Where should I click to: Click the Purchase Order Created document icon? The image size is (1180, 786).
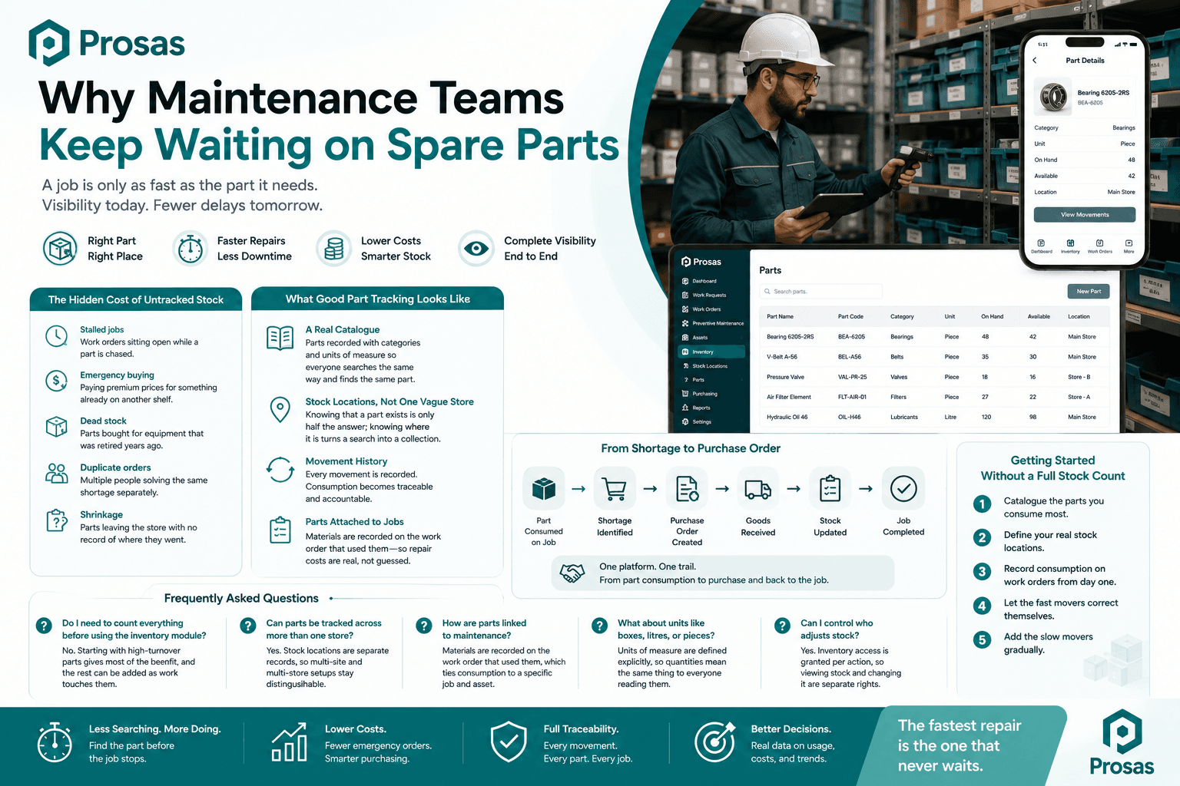[x=687, y=488]
